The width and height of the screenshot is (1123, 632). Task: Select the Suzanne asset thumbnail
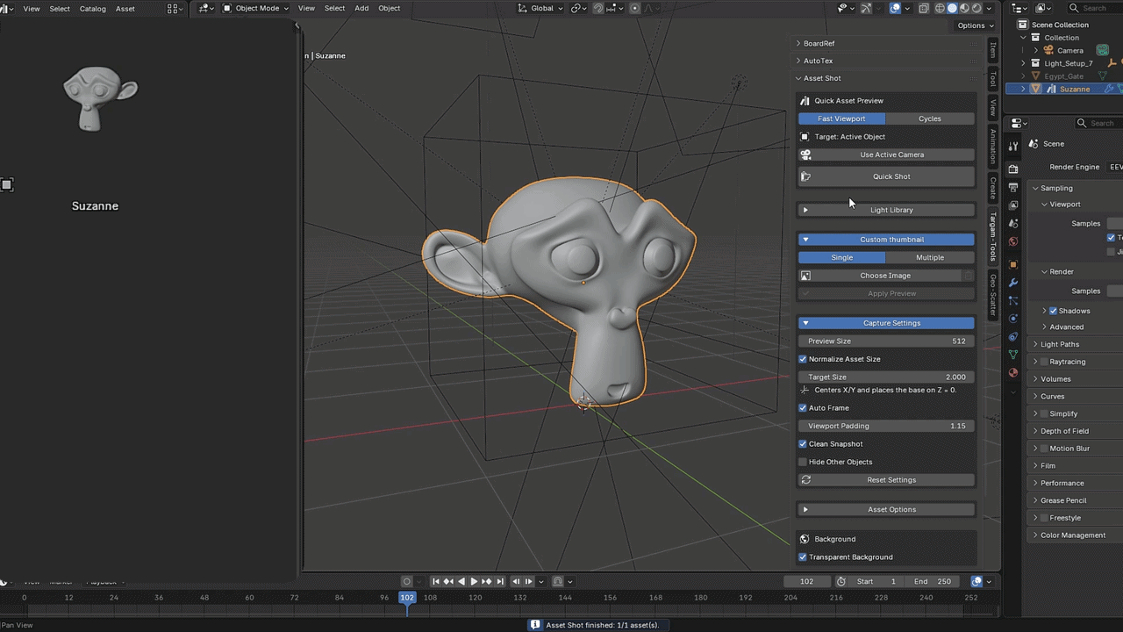[x=100, y=98]
